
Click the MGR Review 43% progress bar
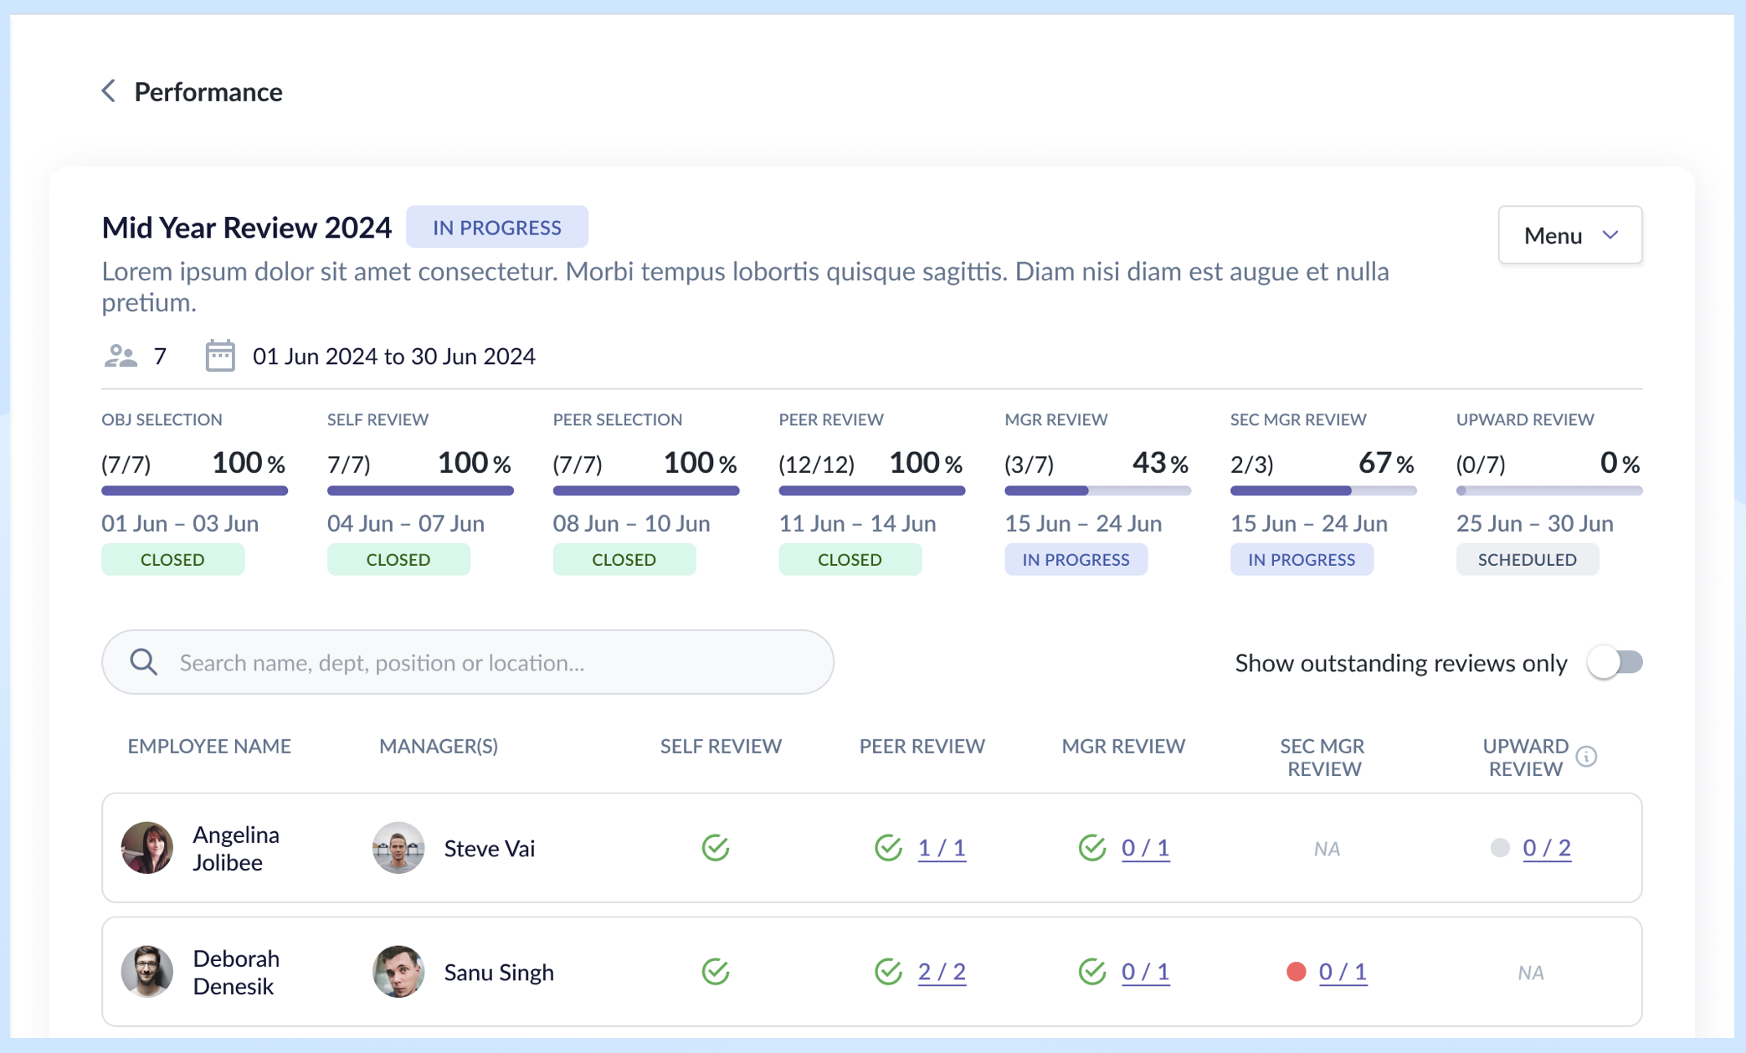(1096, 491)
